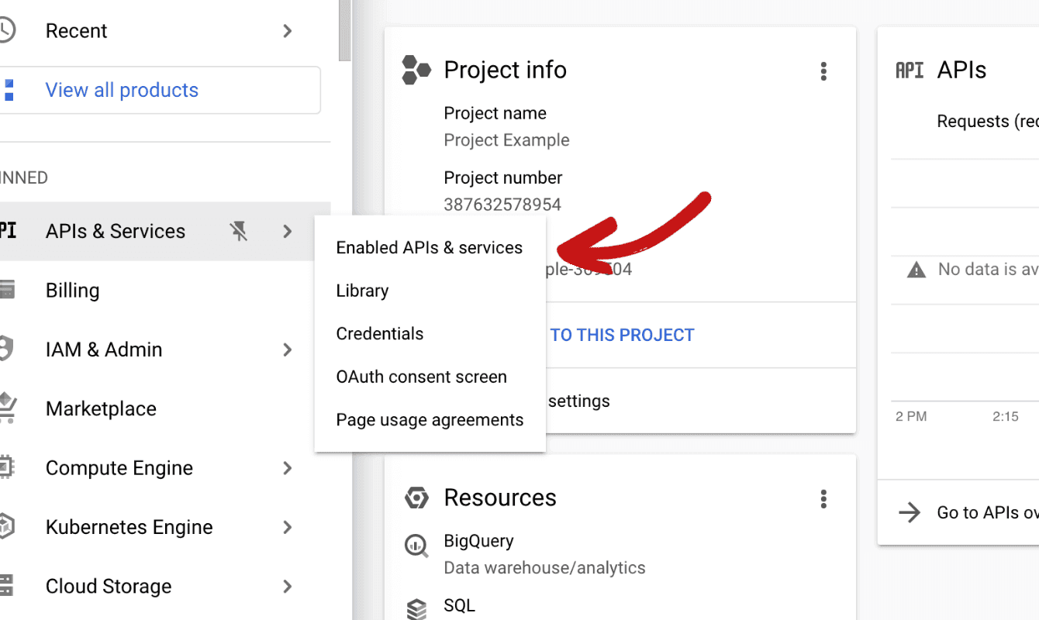Viewport: 1039px width, 620px height.
Task: Click the Compute Engine chip icon
Action: point(6,468)
